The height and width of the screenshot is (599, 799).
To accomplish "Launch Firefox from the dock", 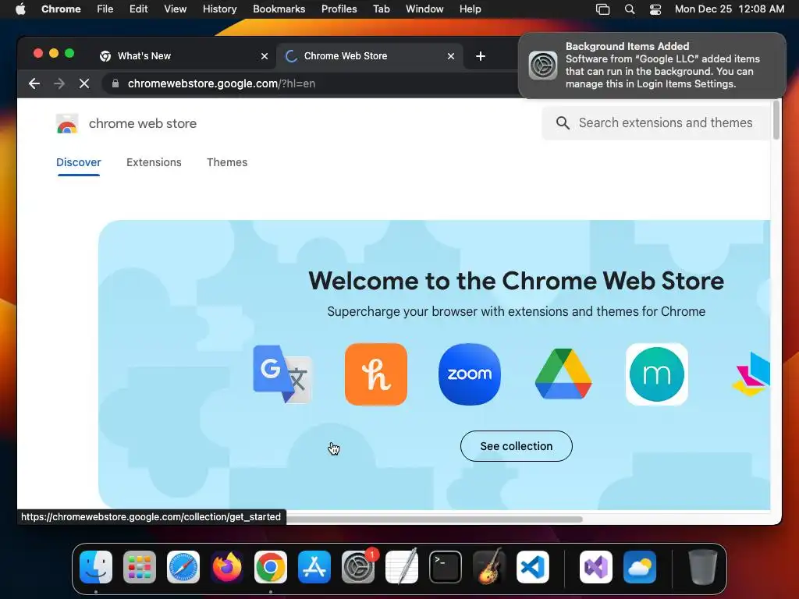I will click(227, 567).
